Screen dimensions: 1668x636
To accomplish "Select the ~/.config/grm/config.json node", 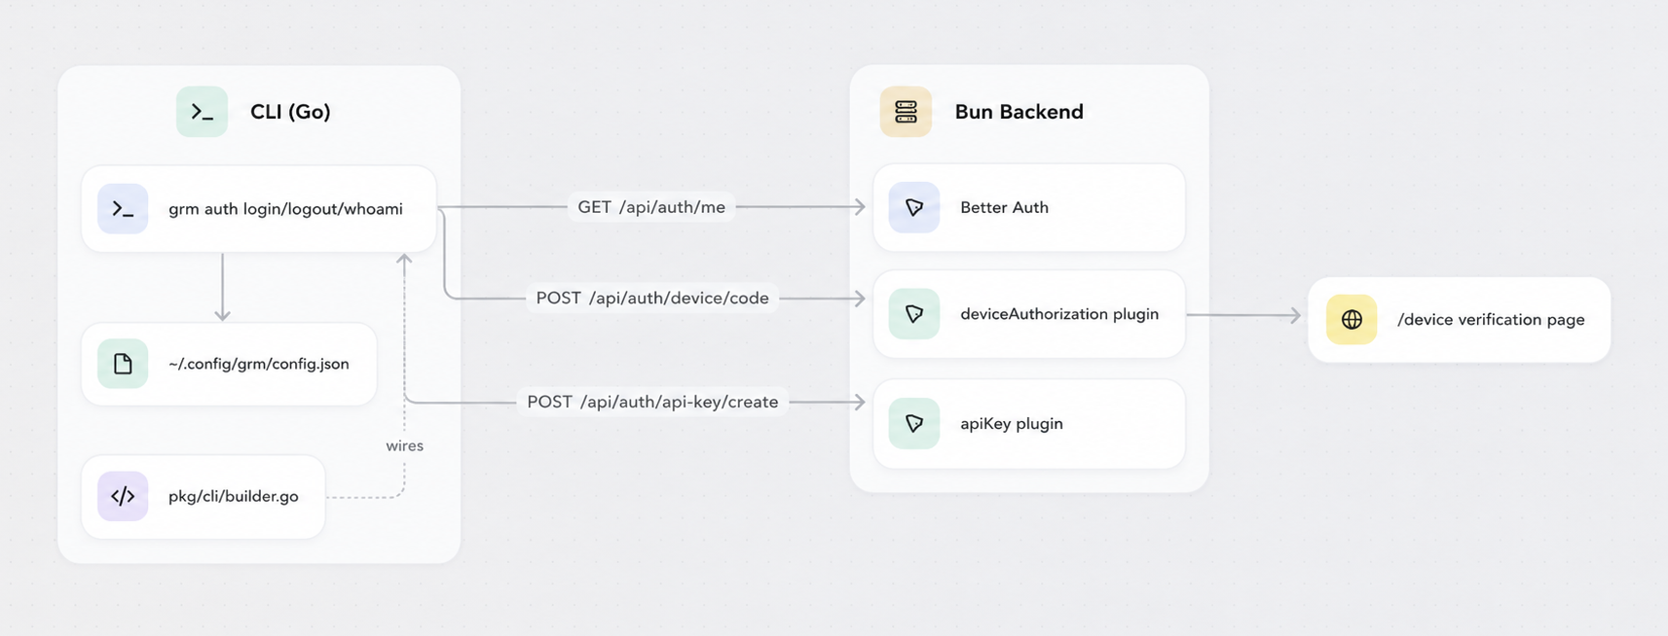I will click(229, 364).
